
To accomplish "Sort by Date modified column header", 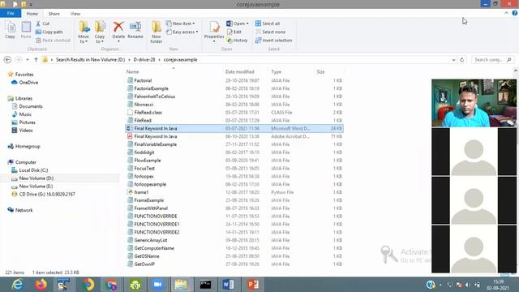I will click(x=240, y=72).
